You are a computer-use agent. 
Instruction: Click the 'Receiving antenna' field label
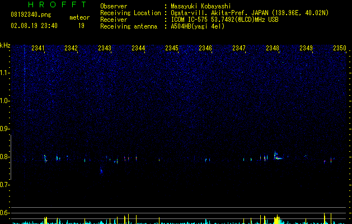(129, 26)
